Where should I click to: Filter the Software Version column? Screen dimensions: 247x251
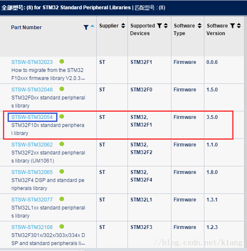[x=232, y=26]
